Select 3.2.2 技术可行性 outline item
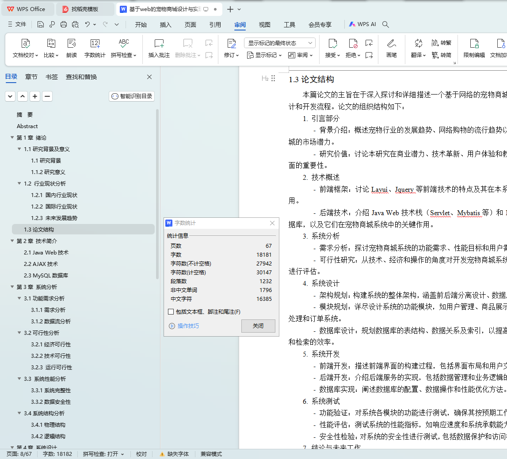 tap(51, 356)
